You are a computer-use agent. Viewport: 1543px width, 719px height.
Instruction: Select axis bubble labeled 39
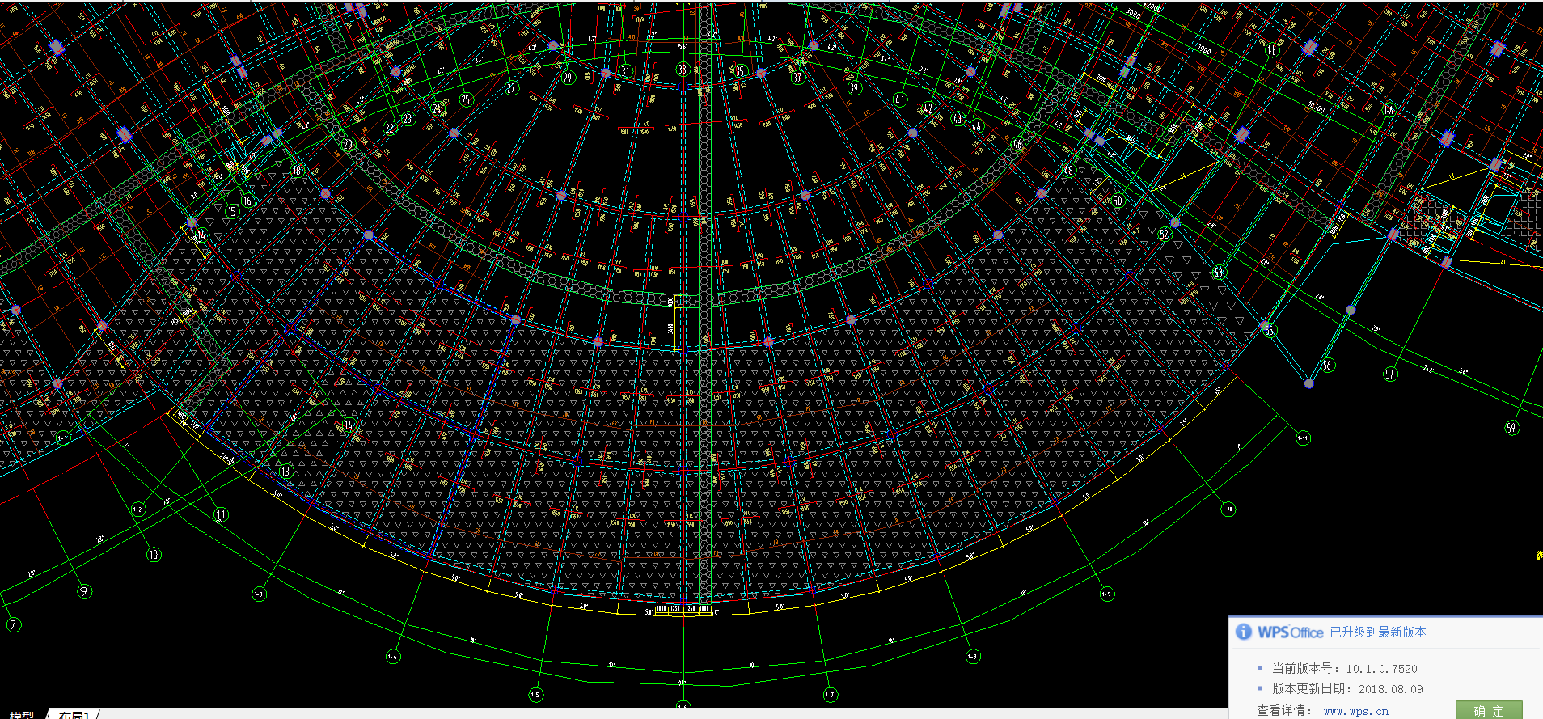pos(855,87)
